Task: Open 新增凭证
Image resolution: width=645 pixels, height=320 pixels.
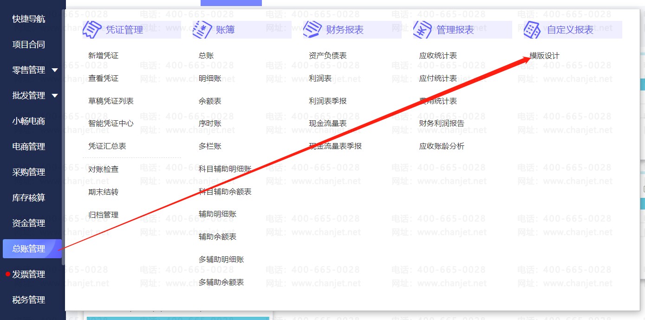Action: 104,56
